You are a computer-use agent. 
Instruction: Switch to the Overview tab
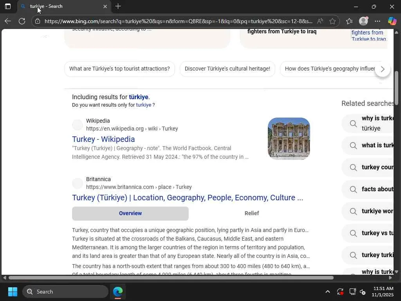pyautogui.click(x=130, y=214)
